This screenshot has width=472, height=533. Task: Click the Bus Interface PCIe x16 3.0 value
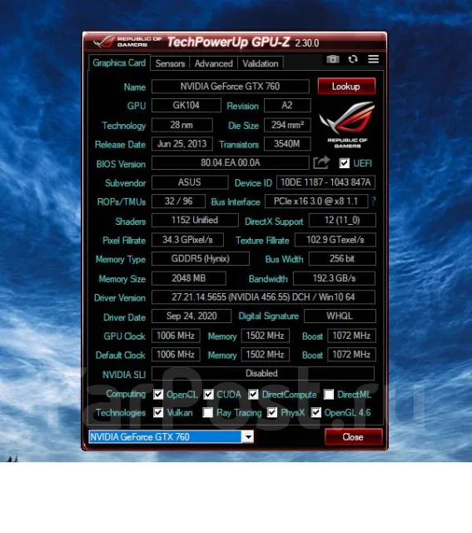click(x=316, y=202)
